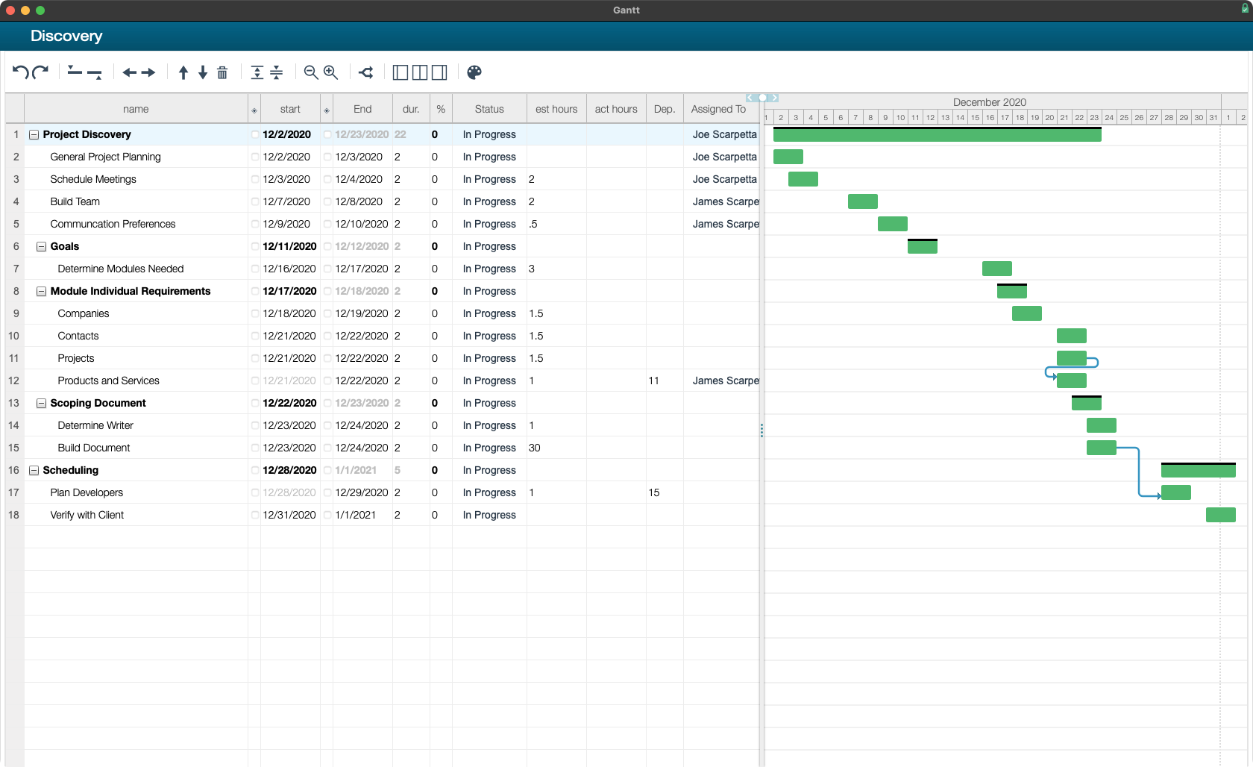This screenshot has height=767, width=1253.
Task: Click the Project Discovery Gantt bar
Action: pos(937,134)
